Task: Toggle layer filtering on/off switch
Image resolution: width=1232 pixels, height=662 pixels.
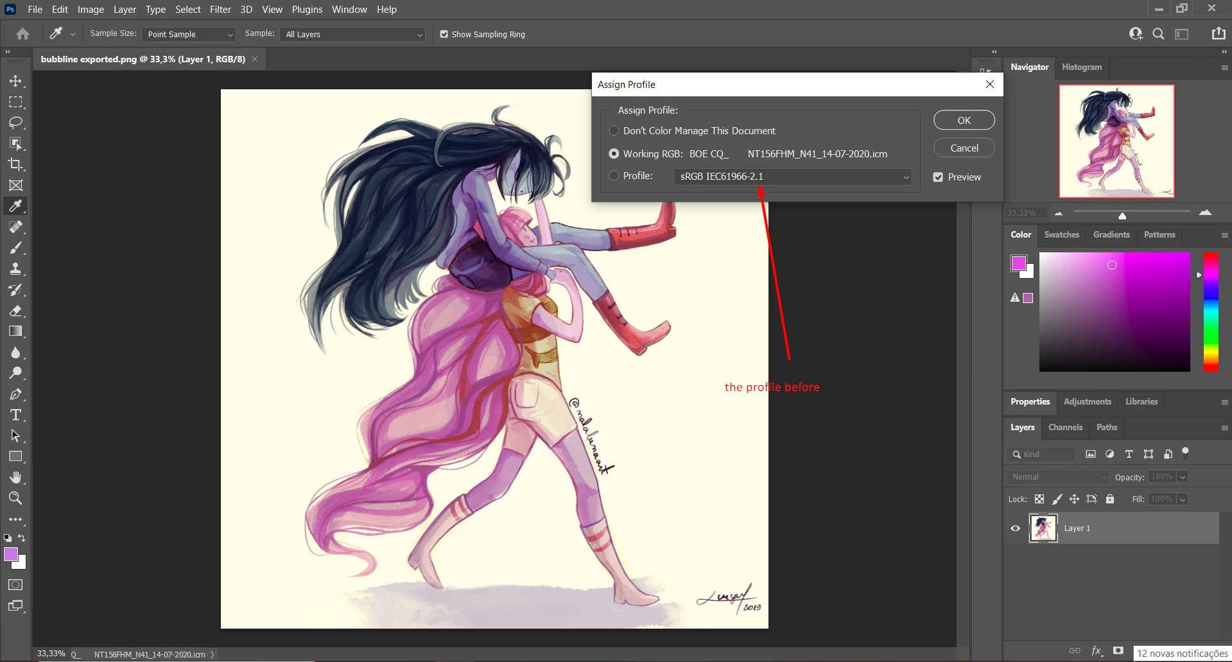Action: tap(1186, 453)
